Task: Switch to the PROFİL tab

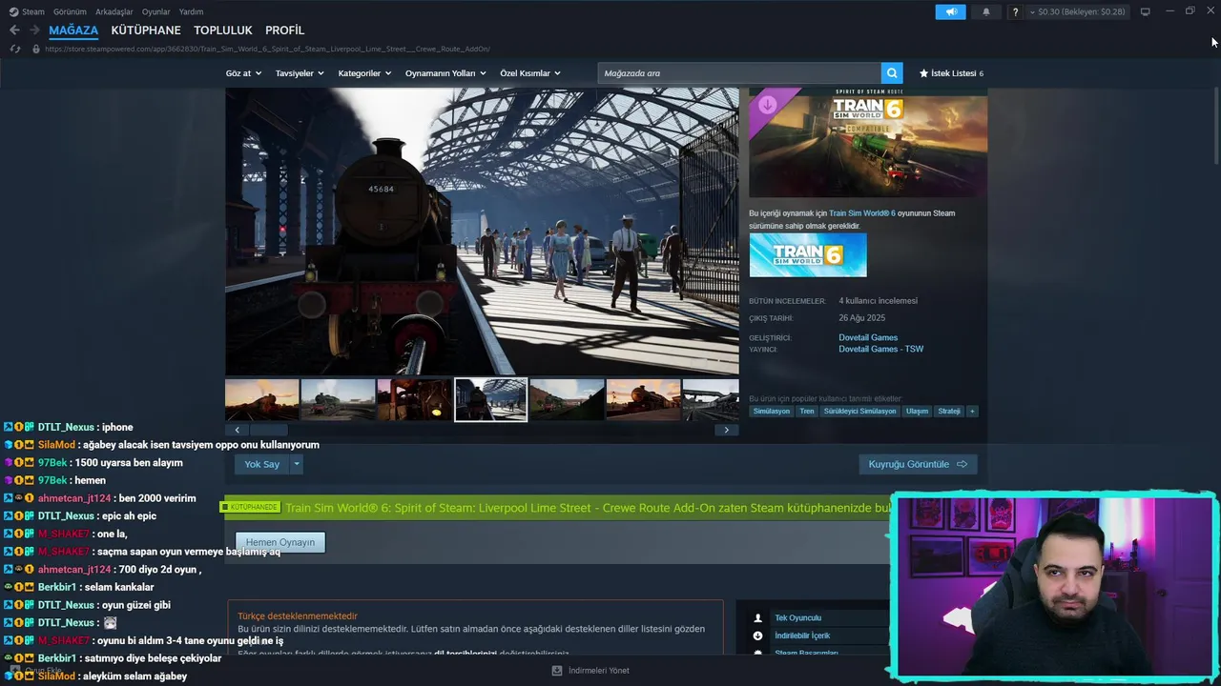Action: pos(285,30)
